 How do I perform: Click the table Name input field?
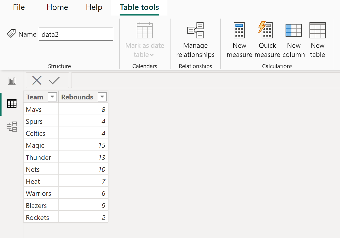76,34
